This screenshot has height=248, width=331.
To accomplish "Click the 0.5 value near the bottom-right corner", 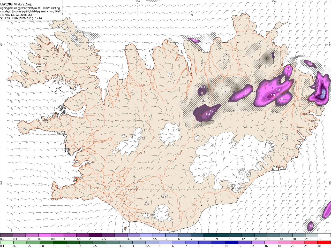I will 311,226.
